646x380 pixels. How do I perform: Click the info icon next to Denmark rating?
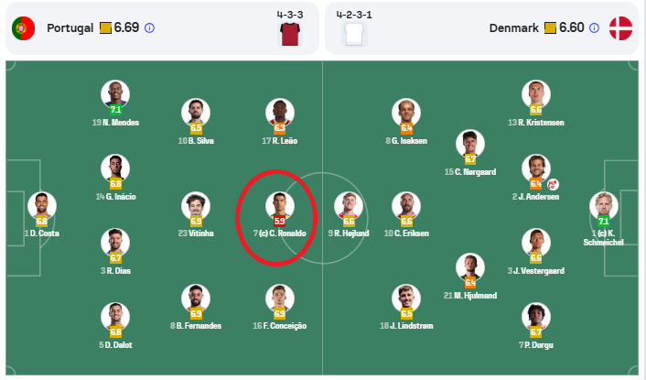594,28
